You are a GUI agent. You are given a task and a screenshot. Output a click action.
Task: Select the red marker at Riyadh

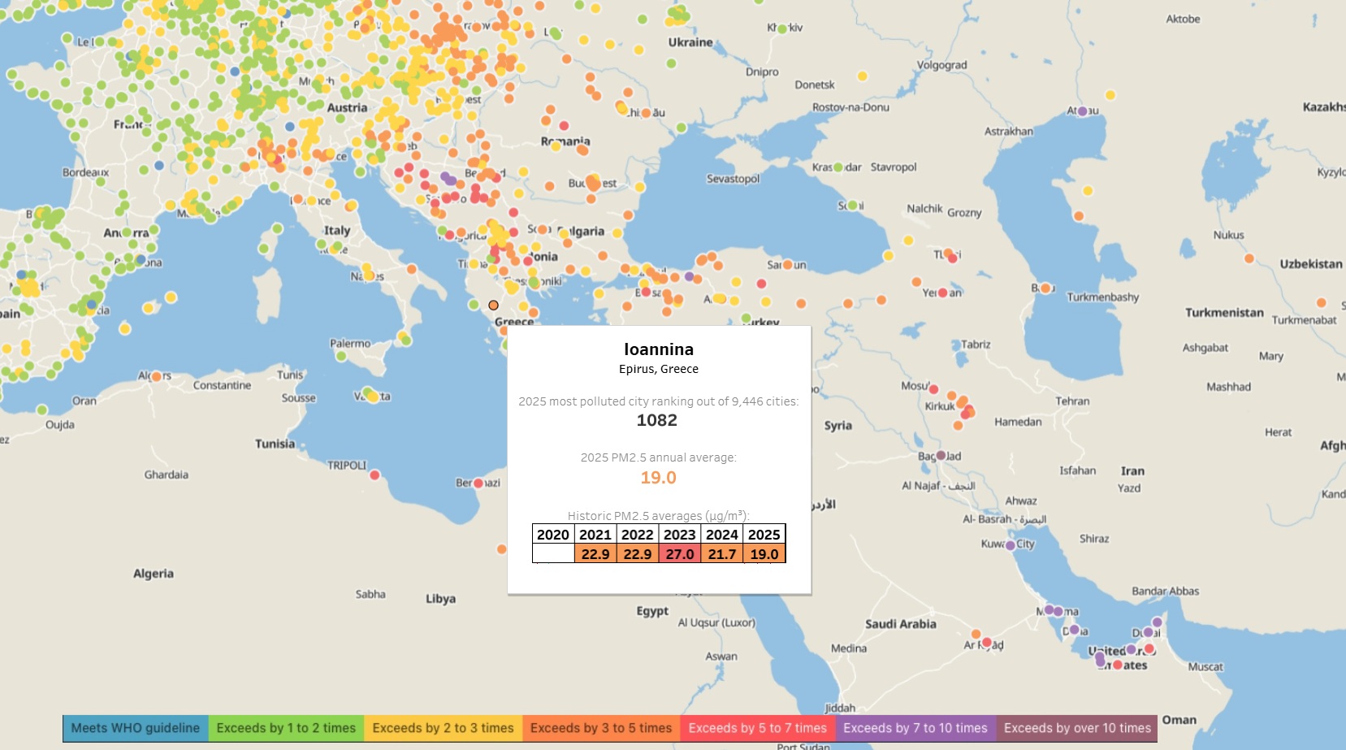click(986, 643)
